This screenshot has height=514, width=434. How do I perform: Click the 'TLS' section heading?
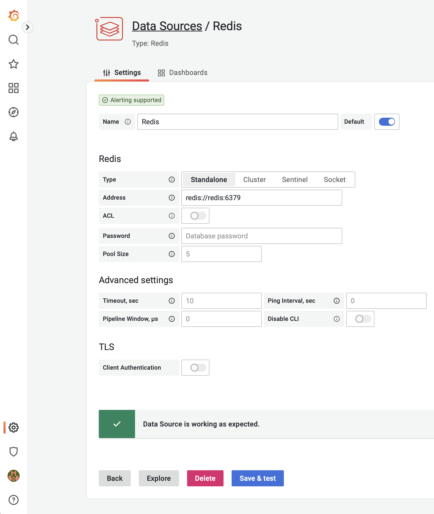pyautogui.click(x=106, y=347)
